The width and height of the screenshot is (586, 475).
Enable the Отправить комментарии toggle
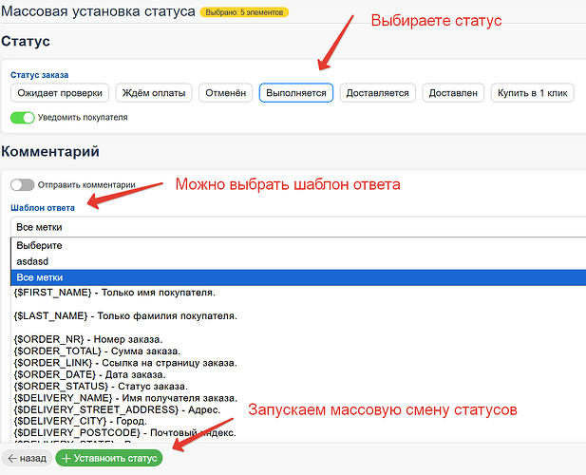(23, 185)
